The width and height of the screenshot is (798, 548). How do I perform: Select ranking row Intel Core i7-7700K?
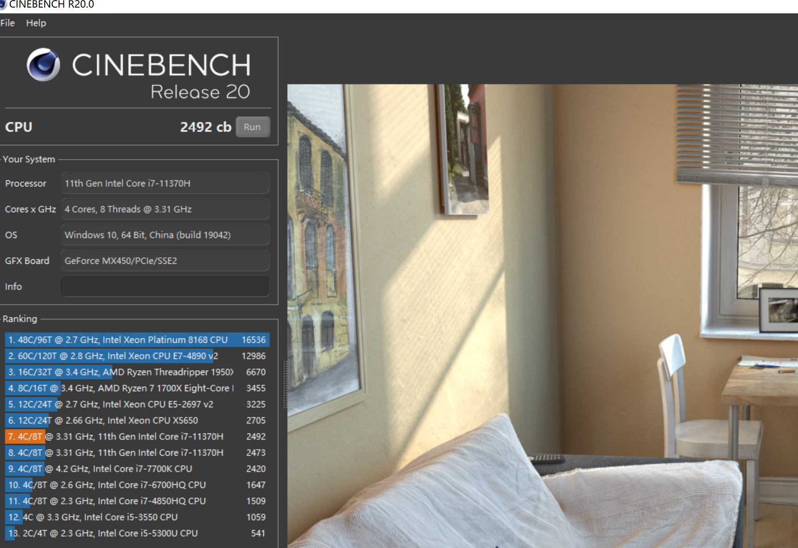(x=137, y=468)
